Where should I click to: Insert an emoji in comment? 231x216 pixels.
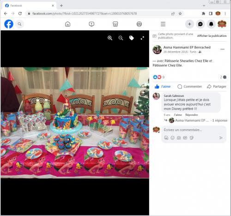click(172, 138)
